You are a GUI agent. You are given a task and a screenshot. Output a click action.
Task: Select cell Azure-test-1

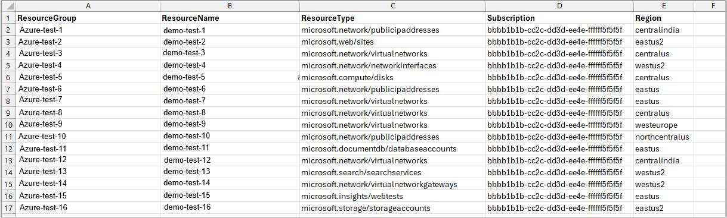click(x=88, y=30)
